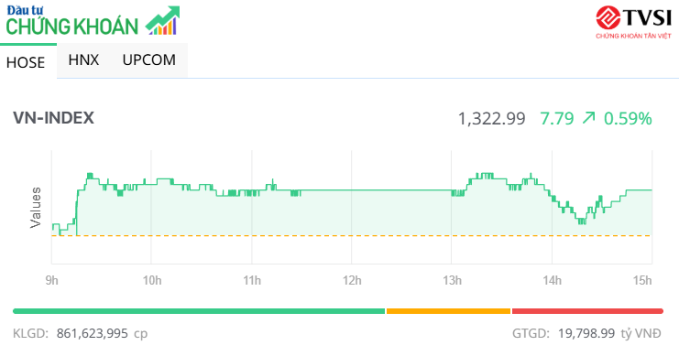Click the 14h label on time axis
Screen dimensions: 679x356
point(553,281)
